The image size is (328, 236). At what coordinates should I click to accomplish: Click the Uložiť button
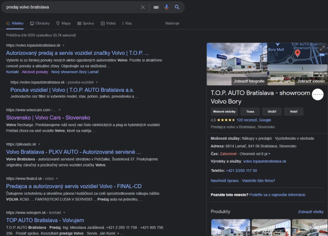coord(272,112)
